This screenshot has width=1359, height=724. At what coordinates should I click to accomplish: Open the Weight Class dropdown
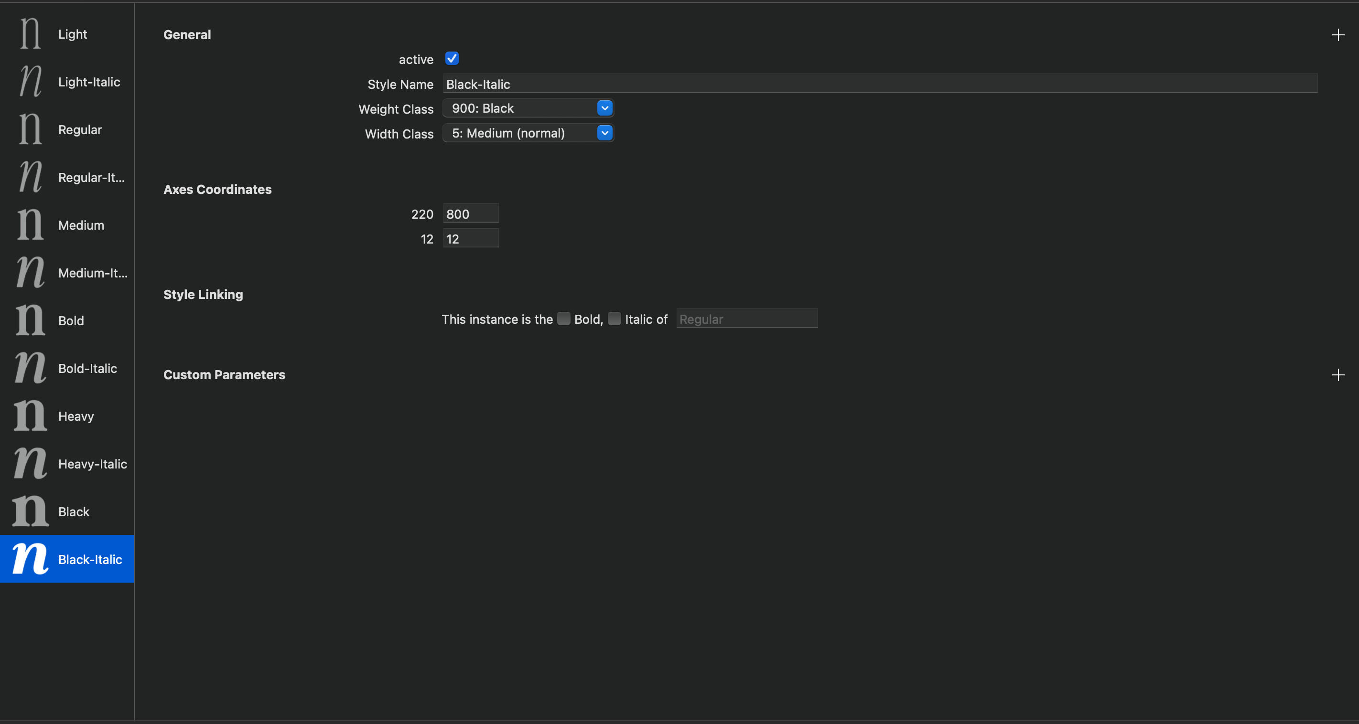point(528,108)
